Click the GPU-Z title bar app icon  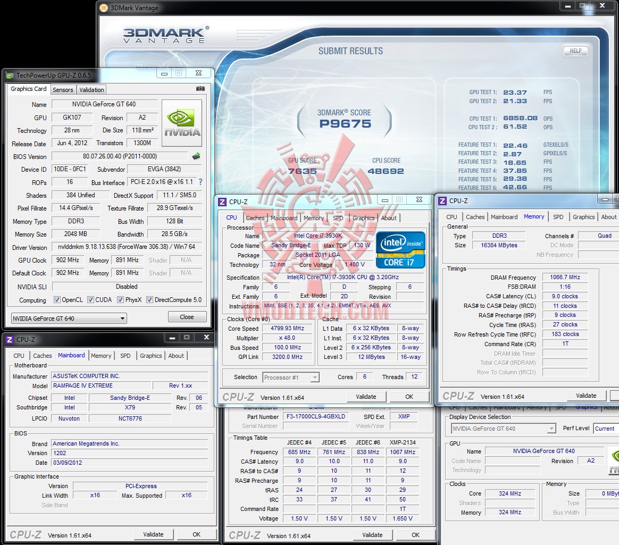pyautogui.click(x=10, y=75)
